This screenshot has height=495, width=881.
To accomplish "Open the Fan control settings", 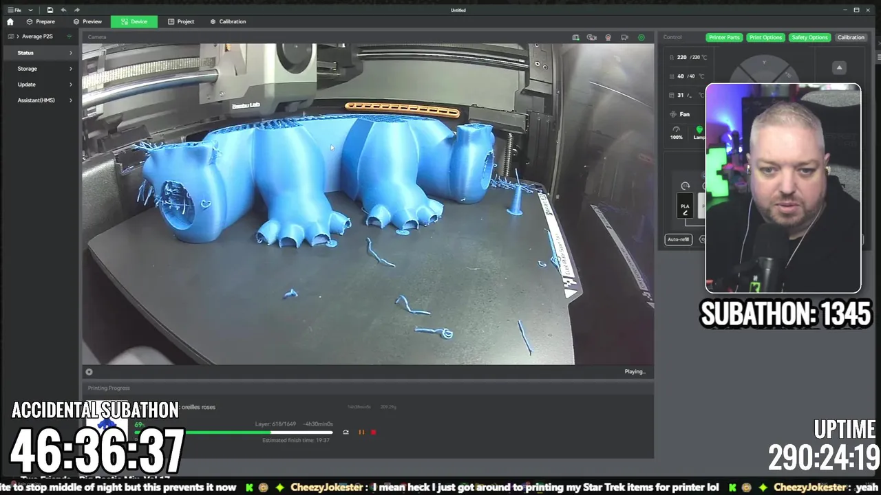I will (x=681, y=114).
